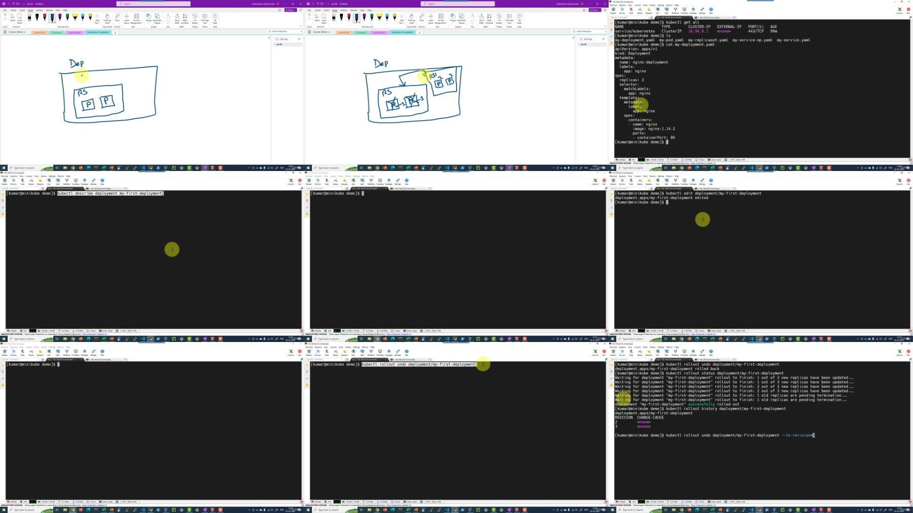Open Math Assistant in OneNote with RS1 sketch
913x513 pixels.
click(489, 19)
